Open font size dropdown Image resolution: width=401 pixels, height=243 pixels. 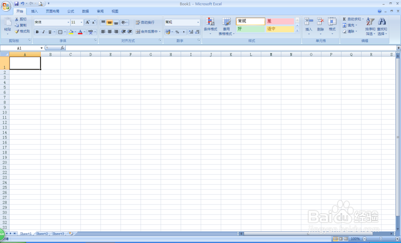[81, 22]
